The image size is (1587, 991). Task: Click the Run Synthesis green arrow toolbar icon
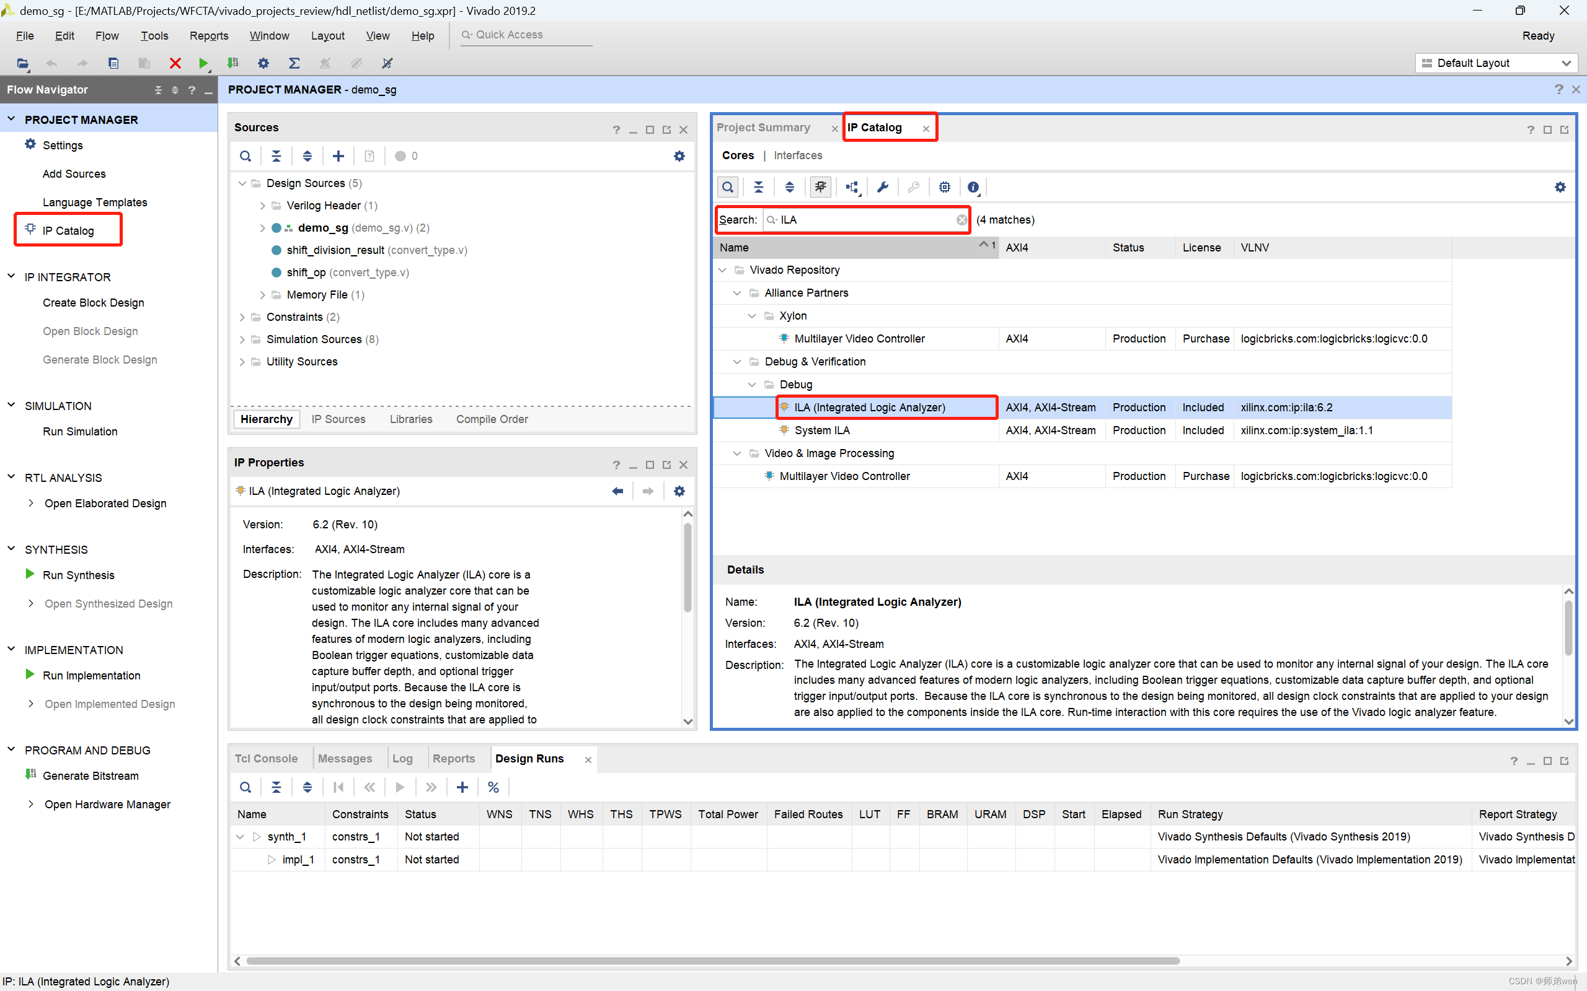tap(203, 63)
